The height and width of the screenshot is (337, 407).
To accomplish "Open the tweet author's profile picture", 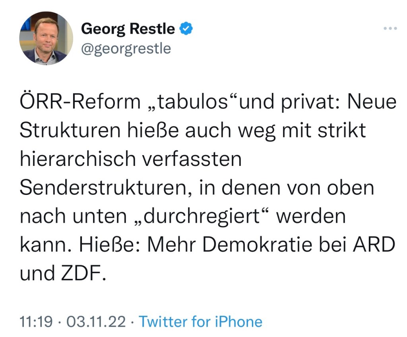I will 46,38.
